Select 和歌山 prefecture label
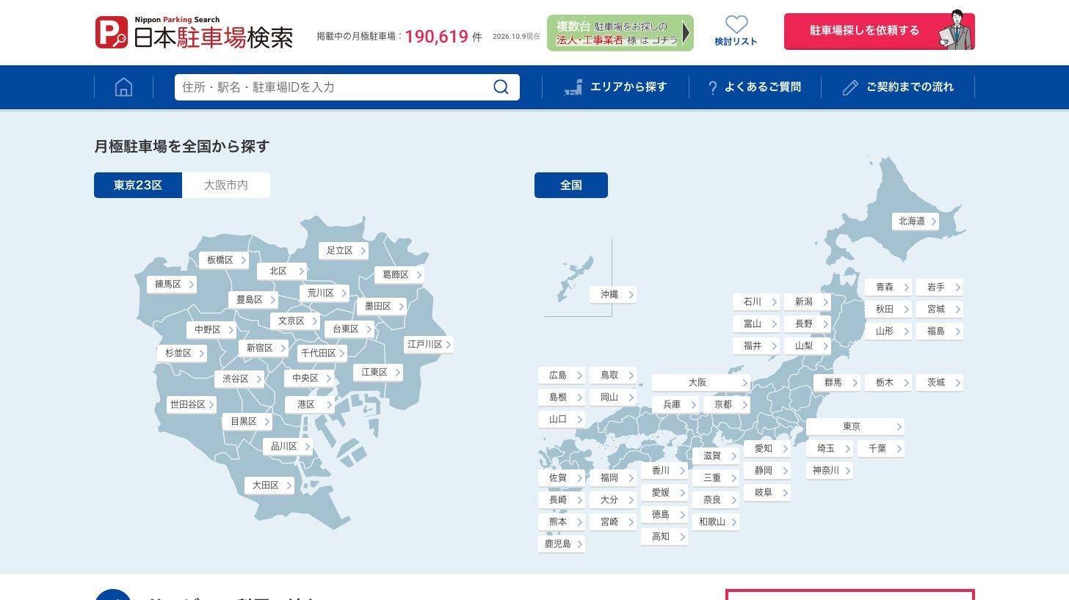Viewport: 1069px width, 600px height. coord(715,522)
